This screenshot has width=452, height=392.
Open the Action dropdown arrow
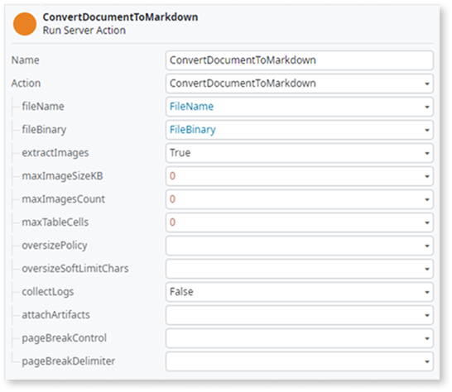(x=427, y=84)
